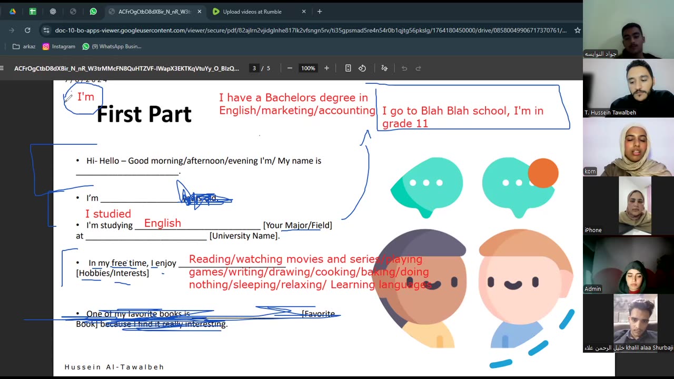Click the speech bubble with orange dot
The height and width of the screenshot is (379, 674).
(520, 187)
